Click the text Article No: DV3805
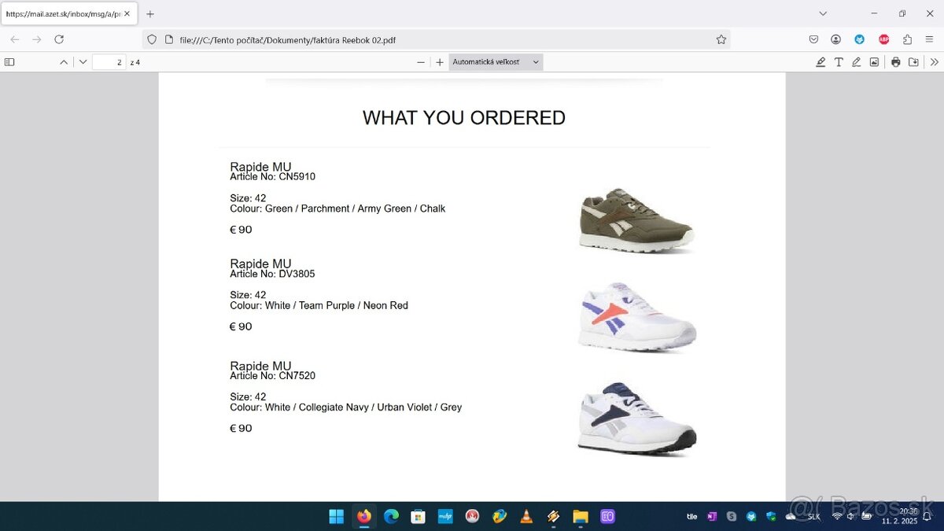This screenshot has width=944, height=531. point(272,274)
